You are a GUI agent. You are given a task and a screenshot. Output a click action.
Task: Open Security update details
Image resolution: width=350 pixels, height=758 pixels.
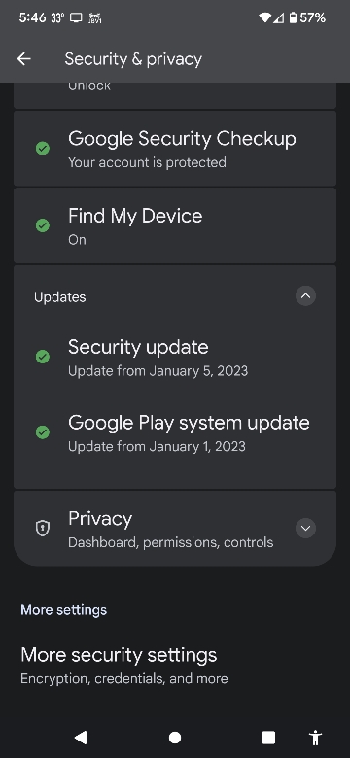click(175, 358)
